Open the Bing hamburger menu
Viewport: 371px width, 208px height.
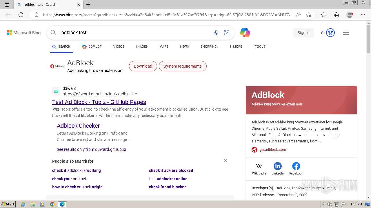346,33
